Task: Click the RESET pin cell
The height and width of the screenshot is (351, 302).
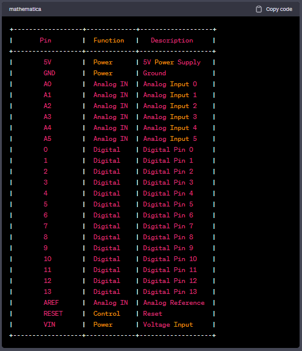Action: pyautogui.click(x=53, y=313)
